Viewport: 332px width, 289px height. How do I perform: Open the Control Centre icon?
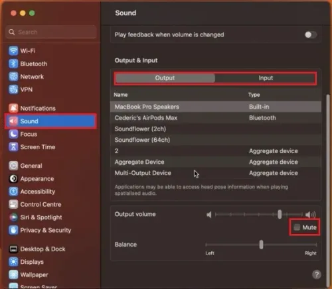[x=13, y=204]
